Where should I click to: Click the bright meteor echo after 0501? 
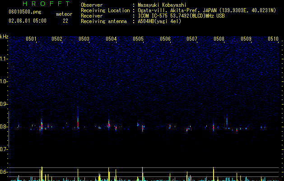tap(42, 125)
